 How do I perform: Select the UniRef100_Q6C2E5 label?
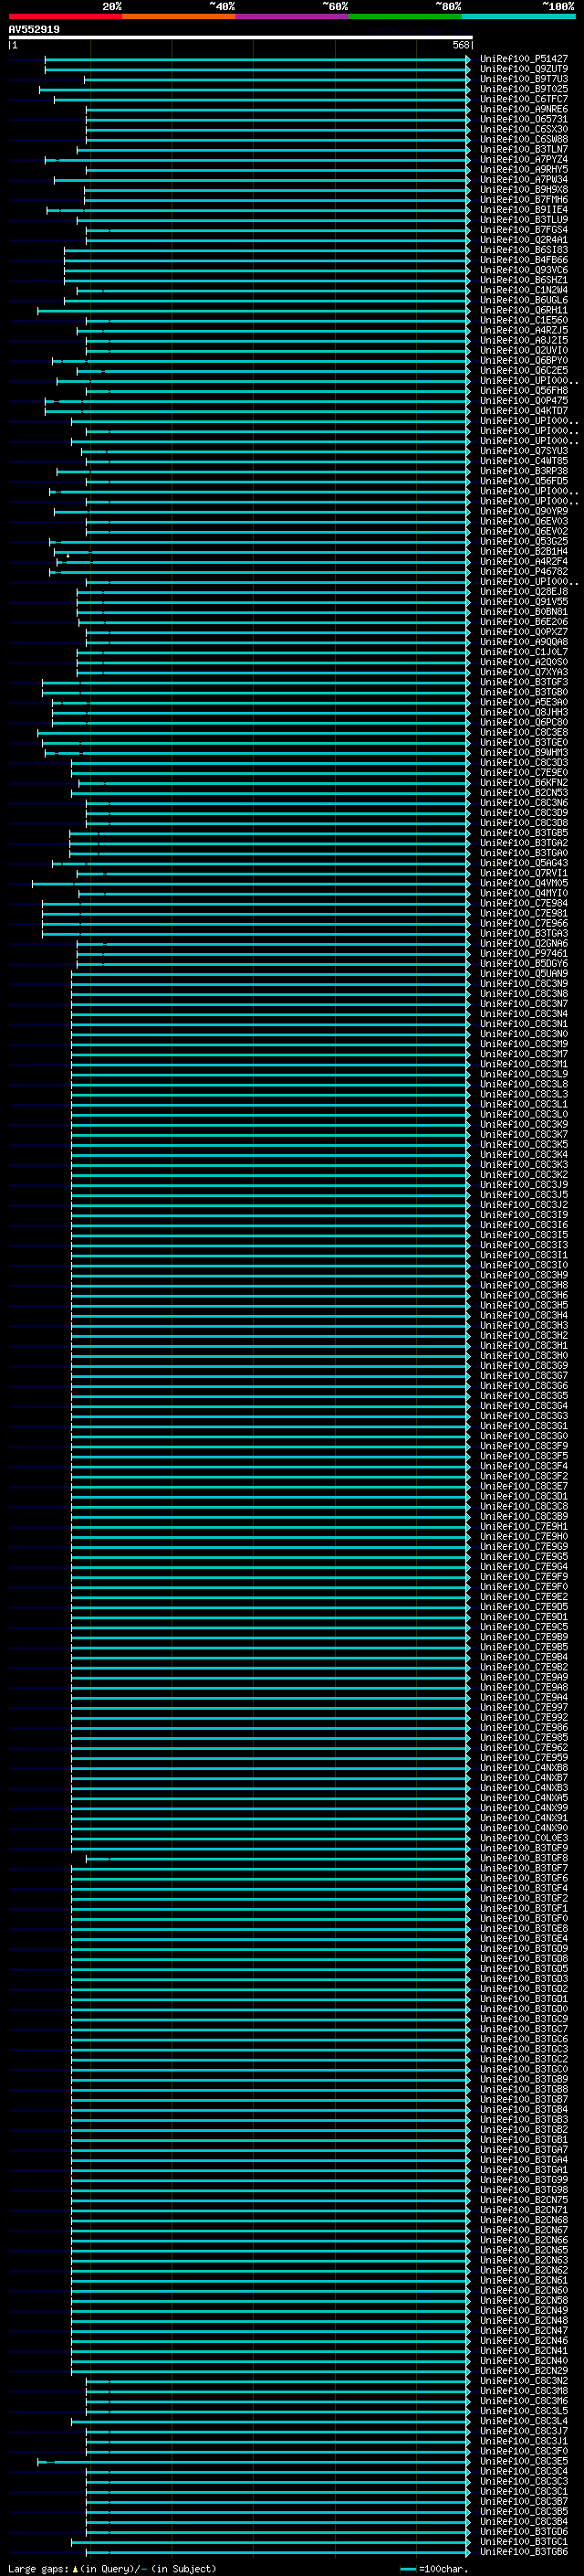tap(524, 371)
